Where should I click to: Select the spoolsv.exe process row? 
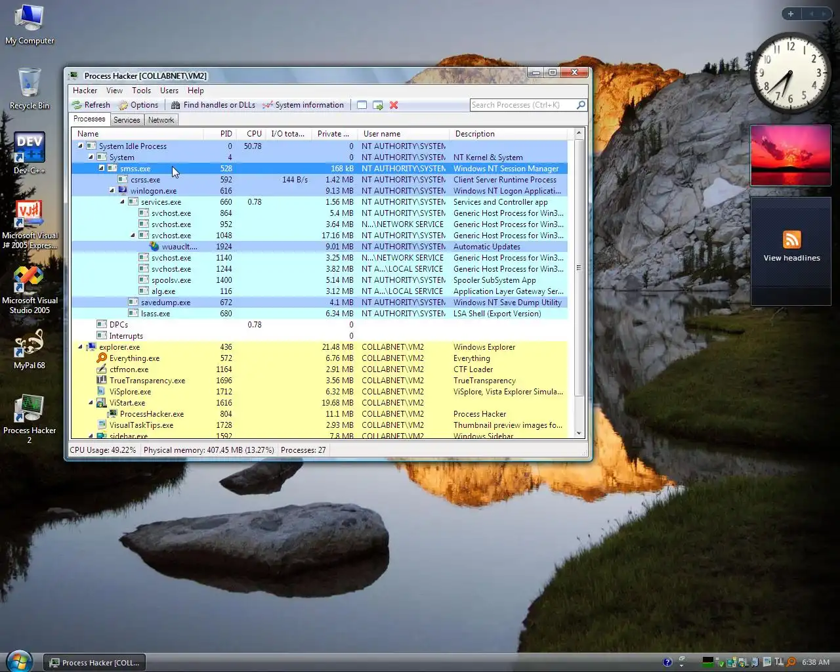point(320,280)
